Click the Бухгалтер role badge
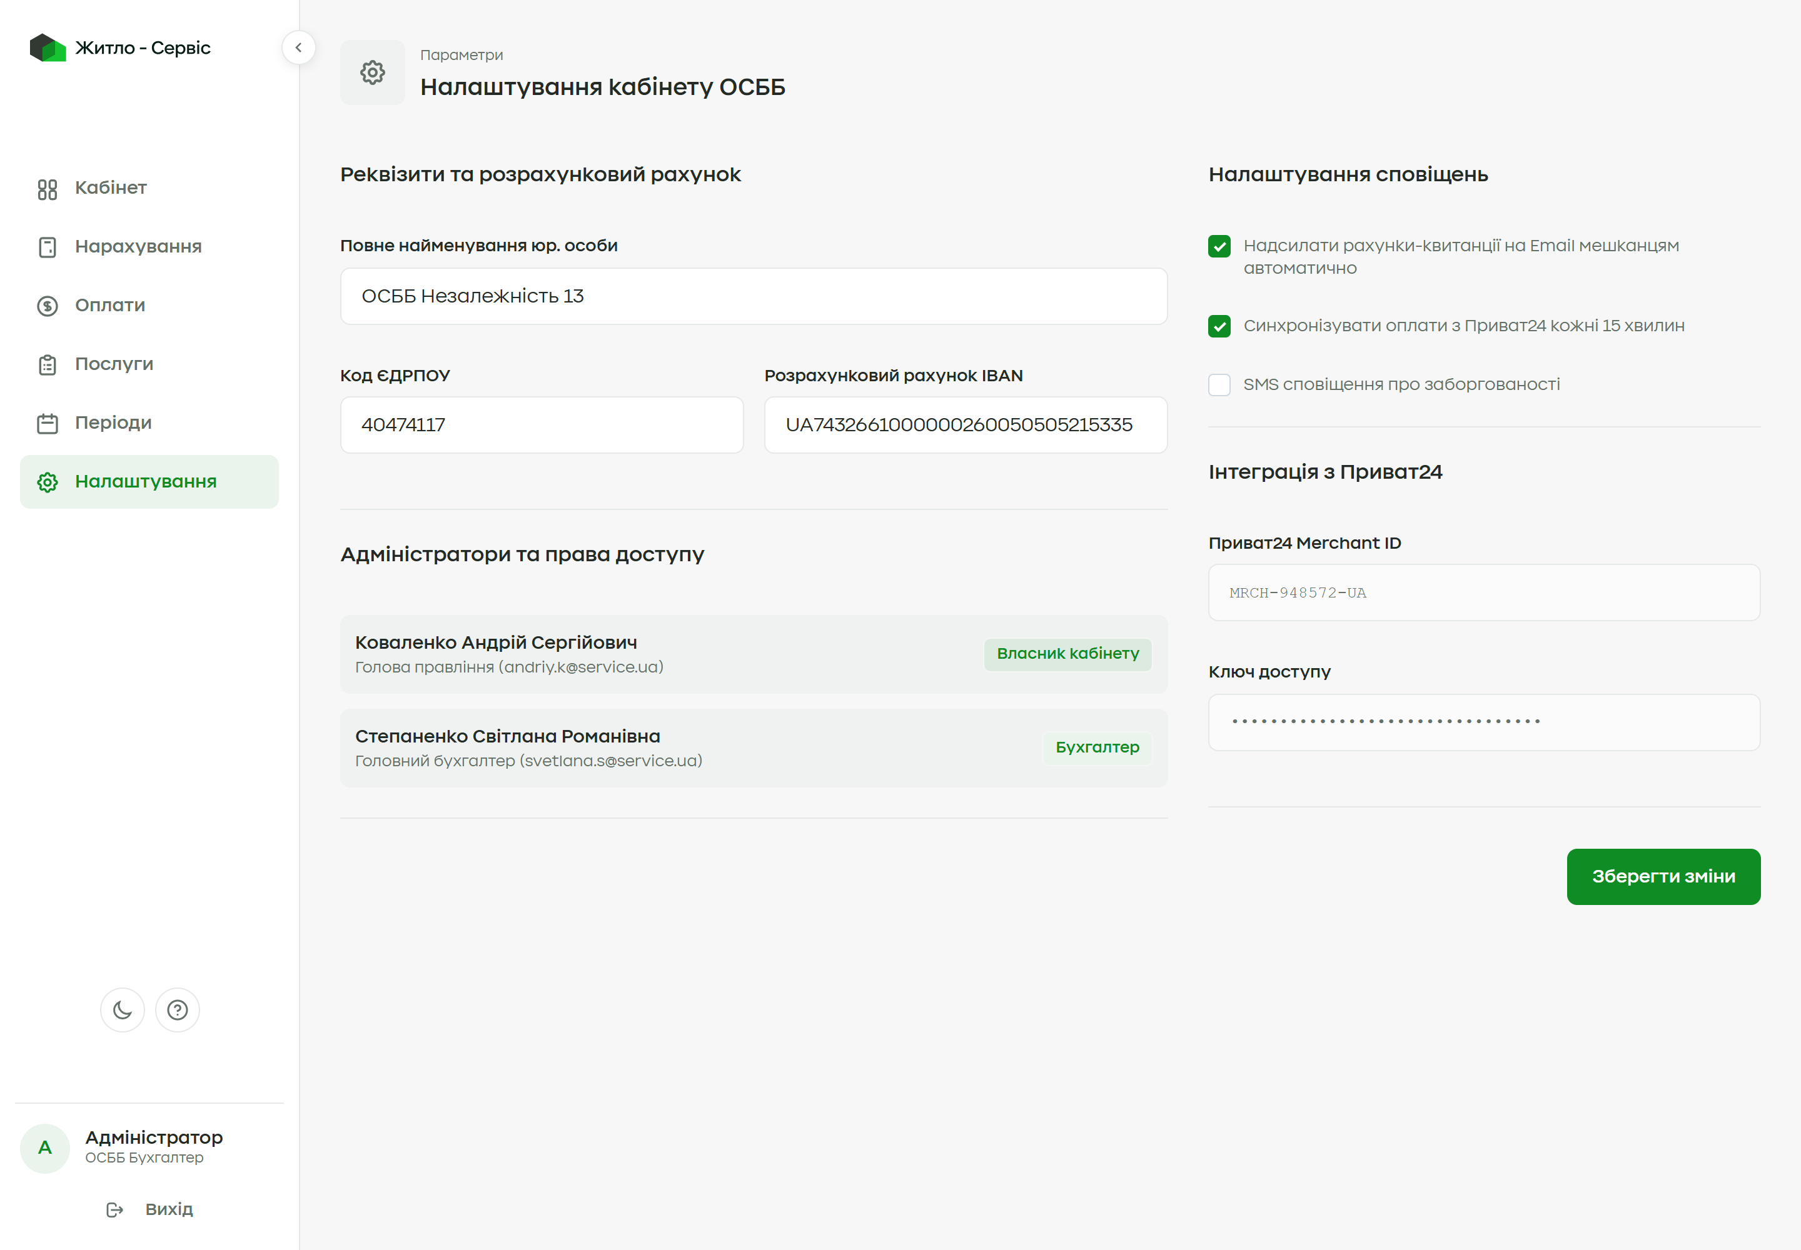This screenshot has width=1801, height=1250. pyautogui.click(x=1097, y=748)
